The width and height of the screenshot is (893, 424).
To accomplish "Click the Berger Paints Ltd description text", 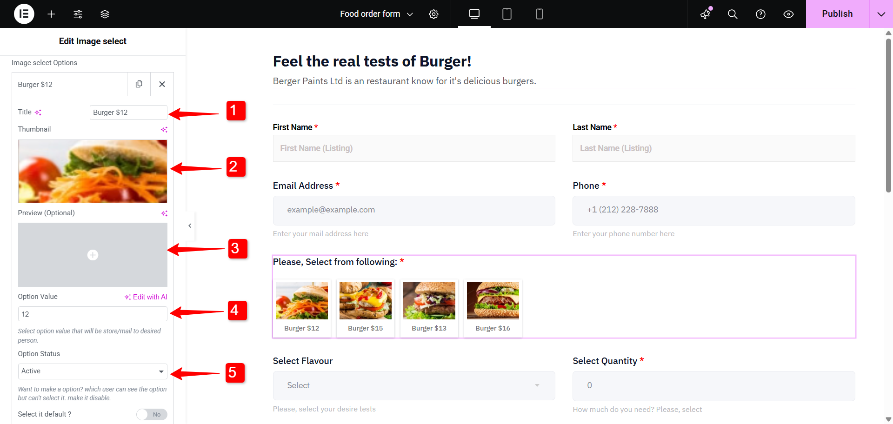I will point(404,81).
